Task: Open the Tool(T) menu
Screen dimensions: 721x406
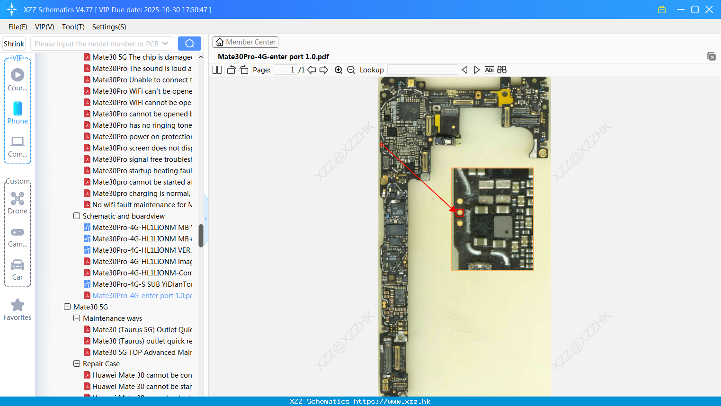Action: click(x=73, y=27)
